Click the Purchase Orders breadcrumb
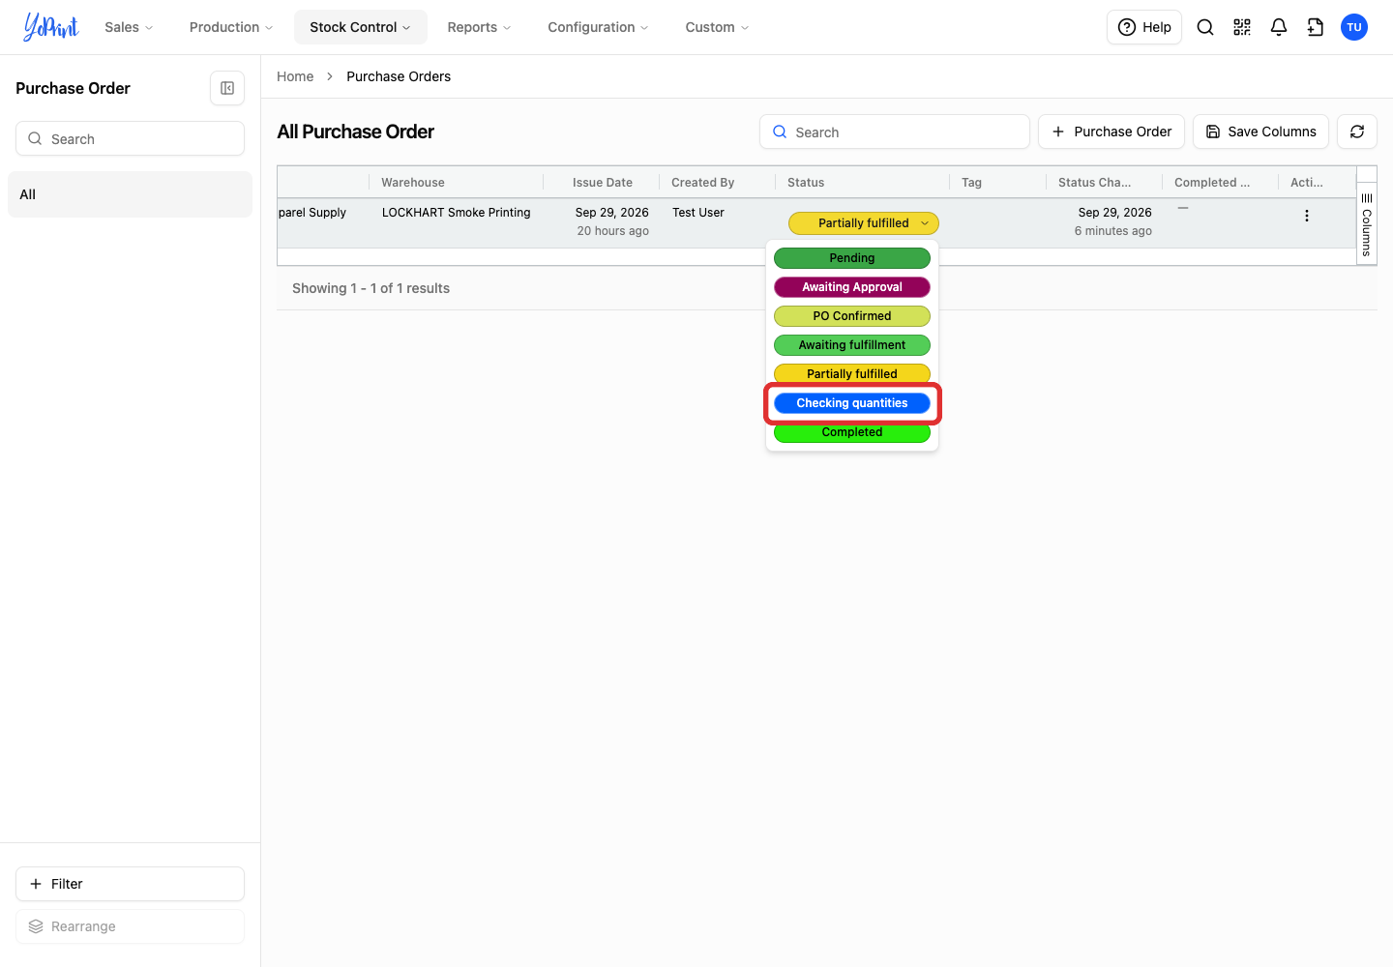This screenshot has width=1393, height=967. (x=399, y=76)
